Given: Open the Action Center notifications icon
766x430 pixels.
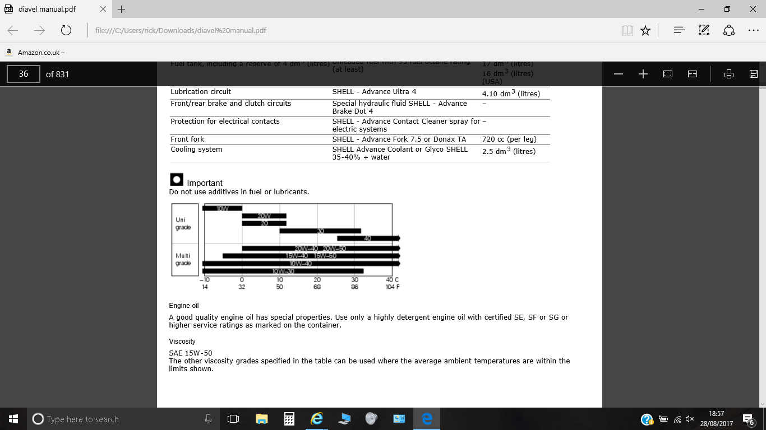Looking at the screenshot, I should coord(748,419).
